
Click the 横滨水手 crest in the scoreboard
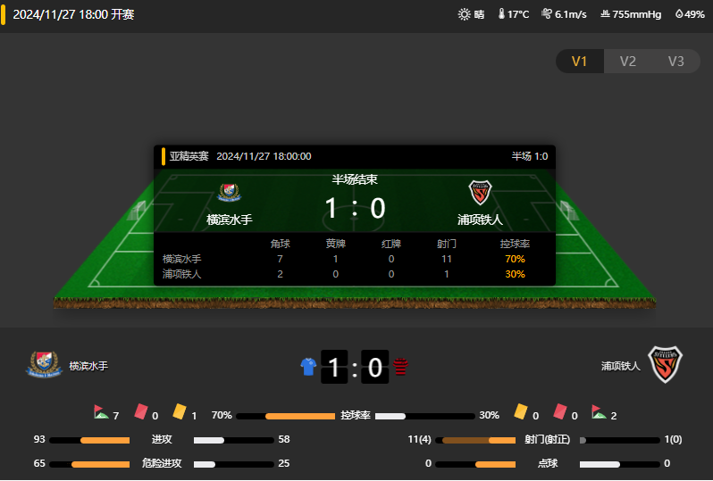coord(229,193)
